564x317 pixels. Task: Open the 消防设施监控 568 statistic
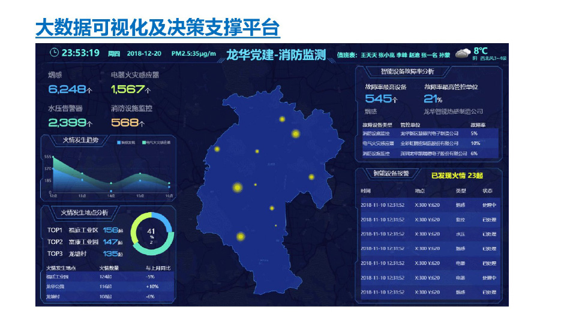[x=128, y=123]
